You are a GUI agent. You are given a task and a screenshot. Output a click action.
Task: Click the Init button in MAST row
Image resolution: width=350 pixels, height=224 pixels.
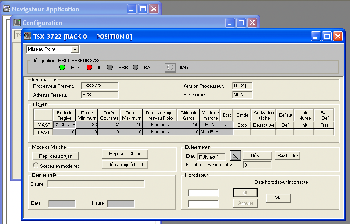[304, 125]
